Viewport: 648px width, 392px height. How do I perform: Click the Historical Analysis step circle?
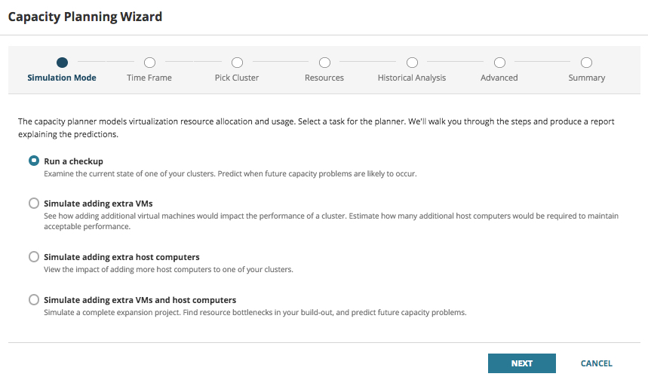[412, 63]
